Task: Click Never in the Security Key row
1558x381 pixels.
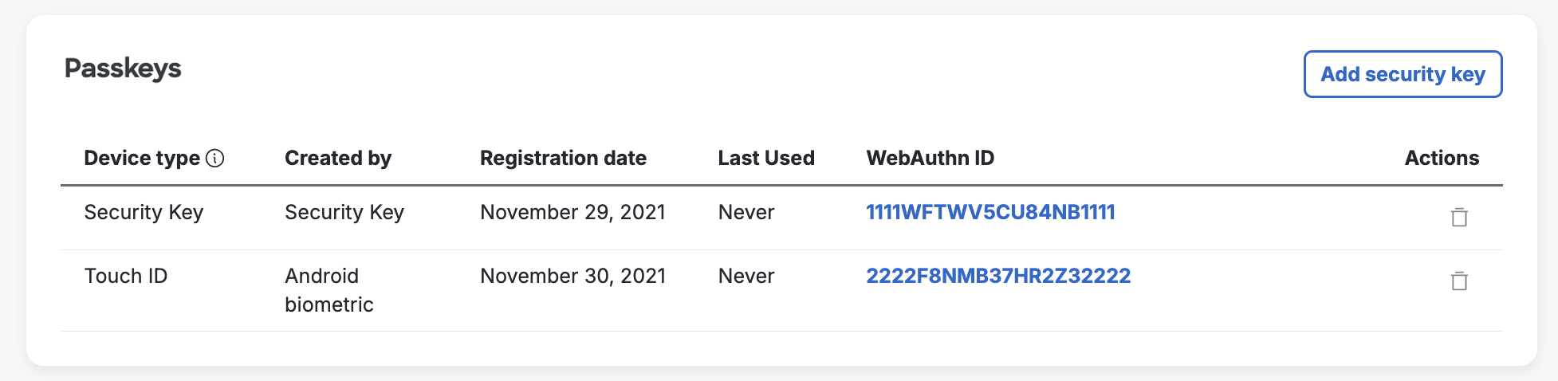Action: [x=746, y=212]
